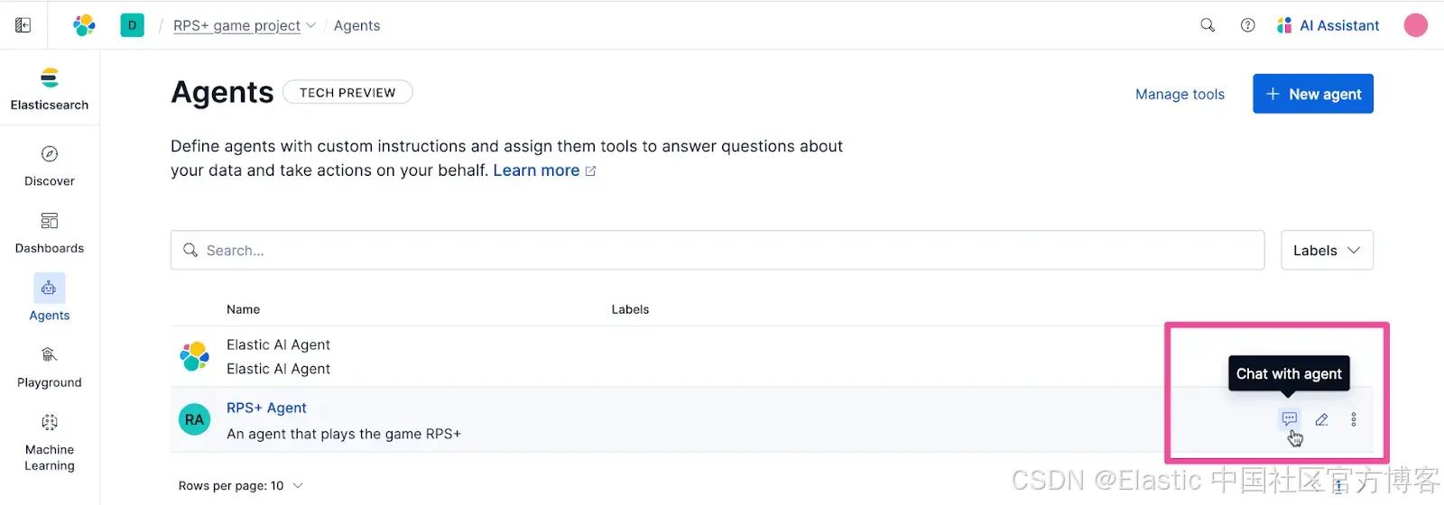The width and height of the screenshot is (1444, 505).
Task: Open Machine Learning from the sidebar
Action: pos(50,442)
